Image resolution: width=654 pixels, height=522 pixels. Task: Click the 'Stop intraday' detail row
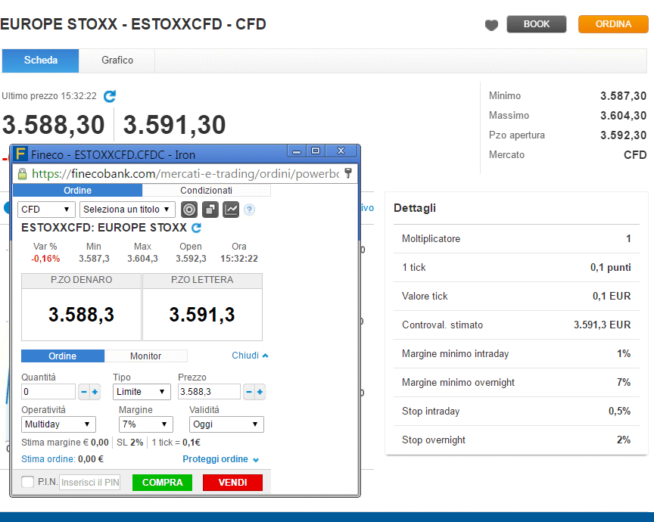click(x=516, y=411)
